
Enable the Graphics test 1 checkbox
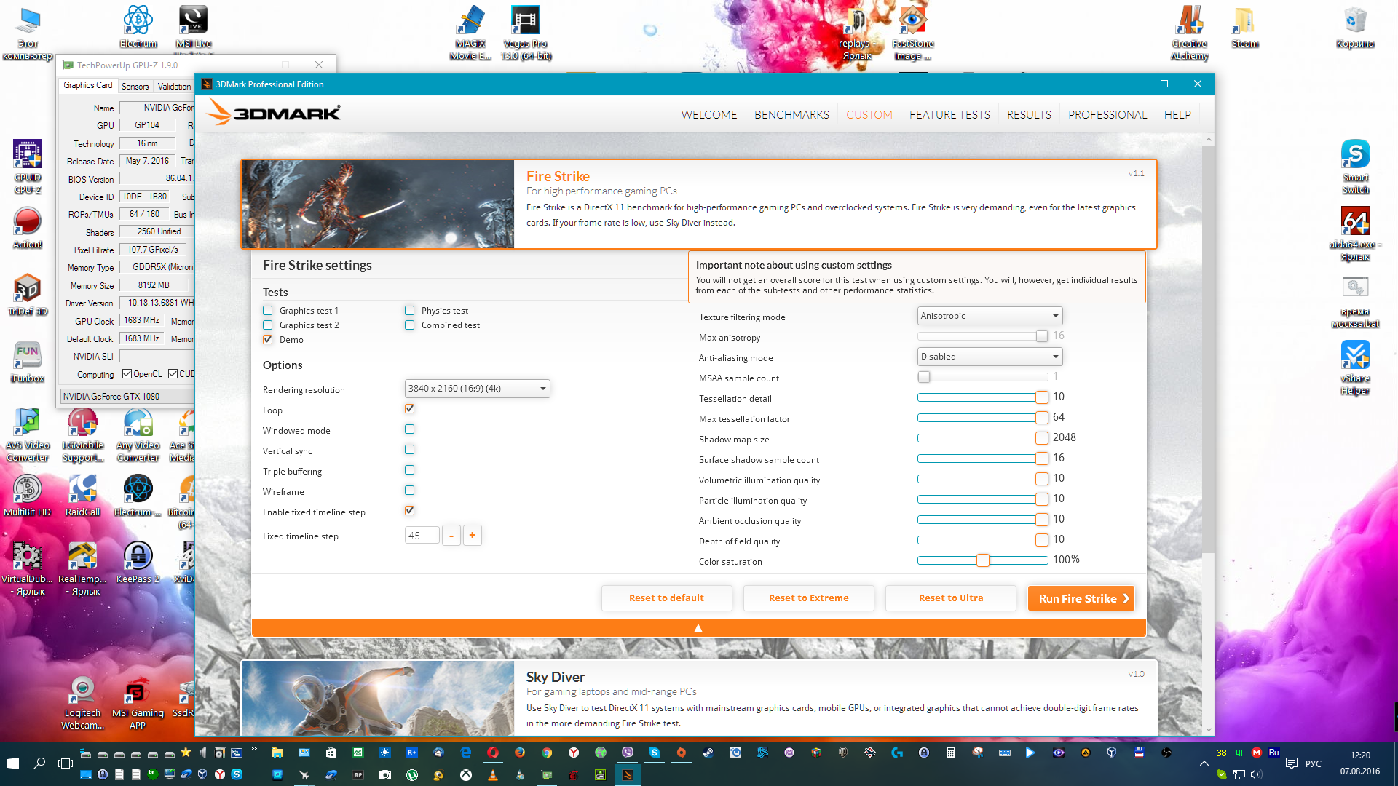click(x=268, y=311)
